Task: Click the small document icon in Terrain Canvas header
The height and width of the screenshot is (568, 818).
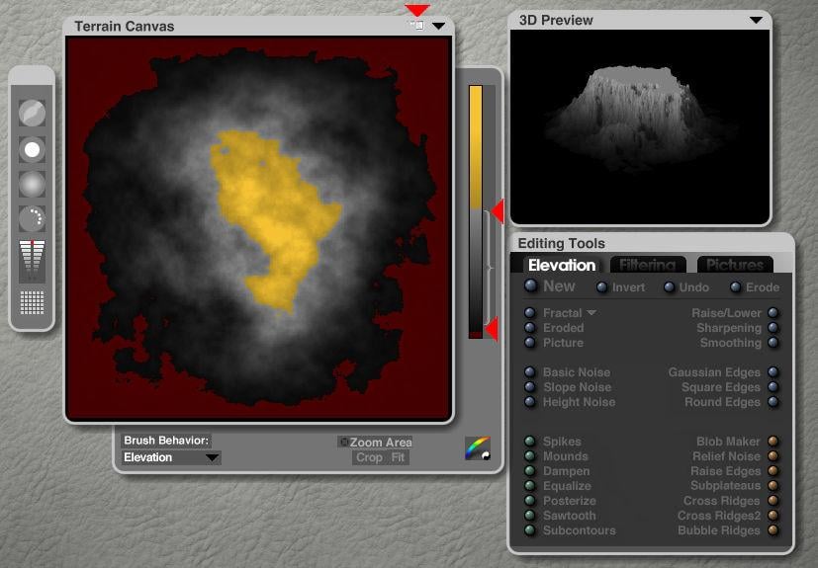Action: click(x=417, y=25)
